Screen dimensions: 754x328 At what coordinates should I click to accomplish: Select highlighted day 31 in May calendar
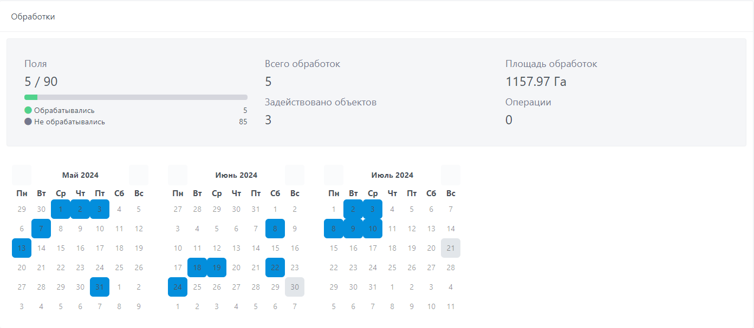(100, 287)
